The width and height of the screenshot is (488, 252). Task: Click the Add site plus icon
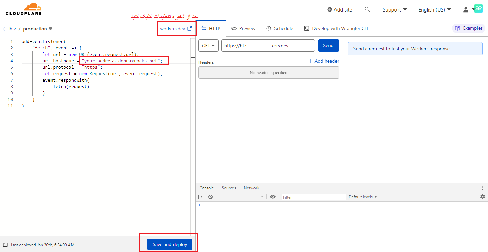330,10
